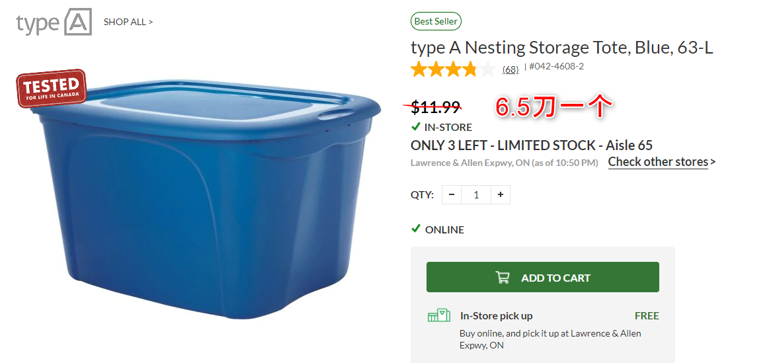
Task: Click the Tested for Life in Canada badge
Action: pos(52,88)
